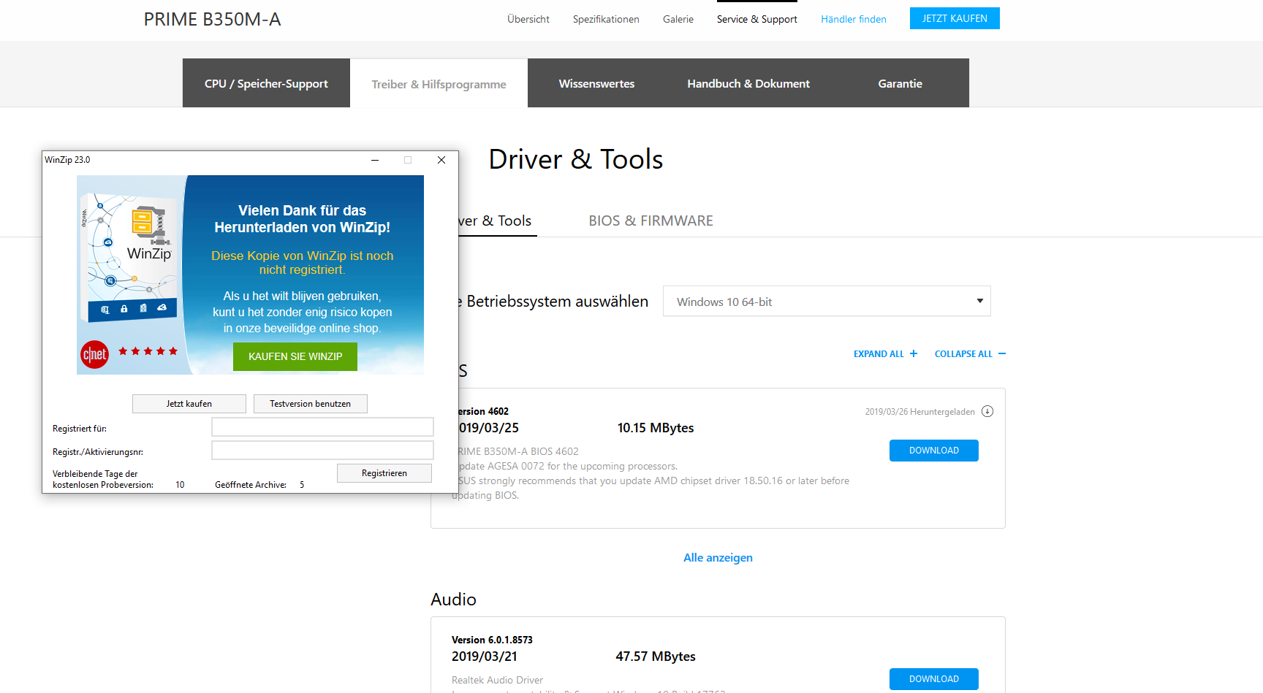Expand all driver sections
1263x693 pixels.
point(885,354)
